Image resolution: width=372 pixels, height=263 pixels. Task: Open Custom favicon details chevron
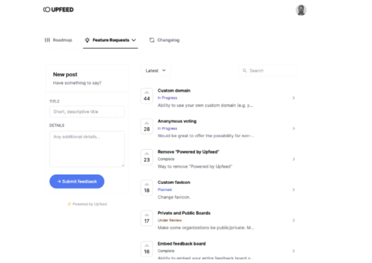point(293,190)
